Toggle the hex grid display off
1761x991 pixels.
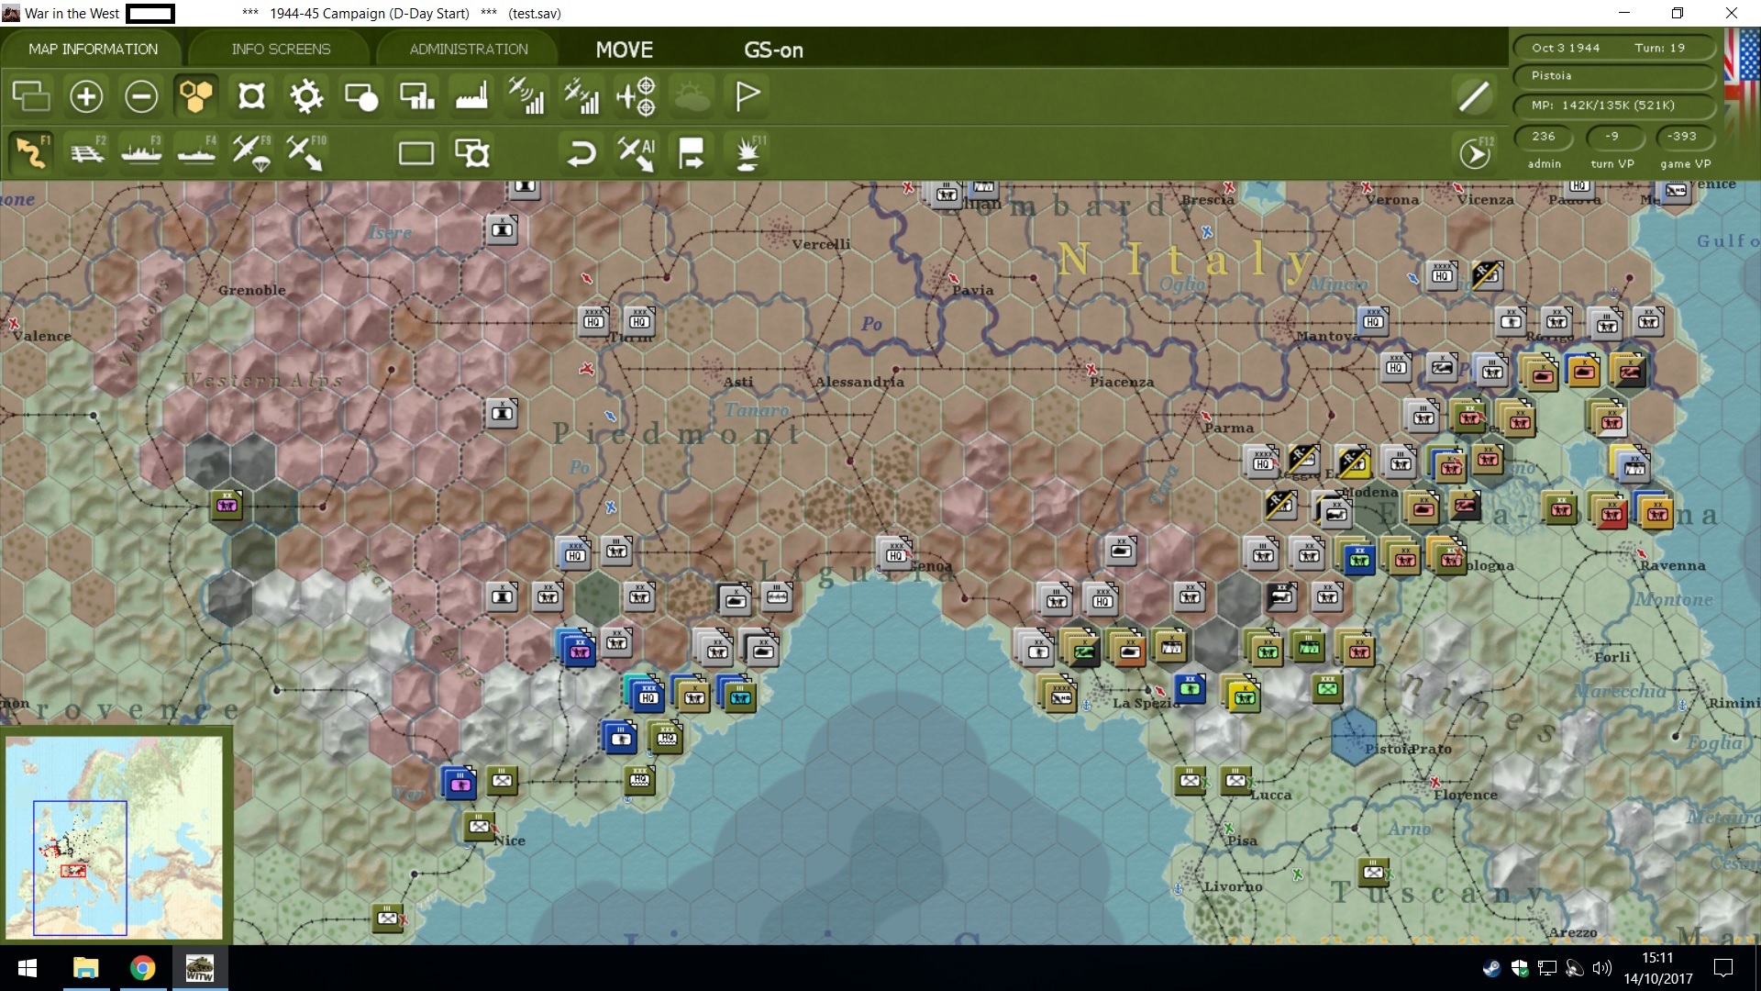click(195, 95)
